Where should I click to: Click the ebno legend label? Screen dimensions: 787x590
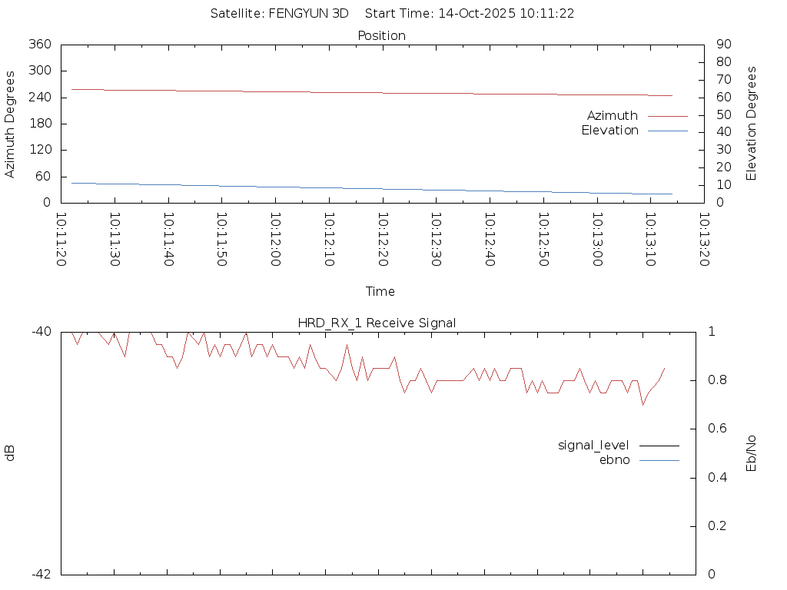(x=614, y=459)
